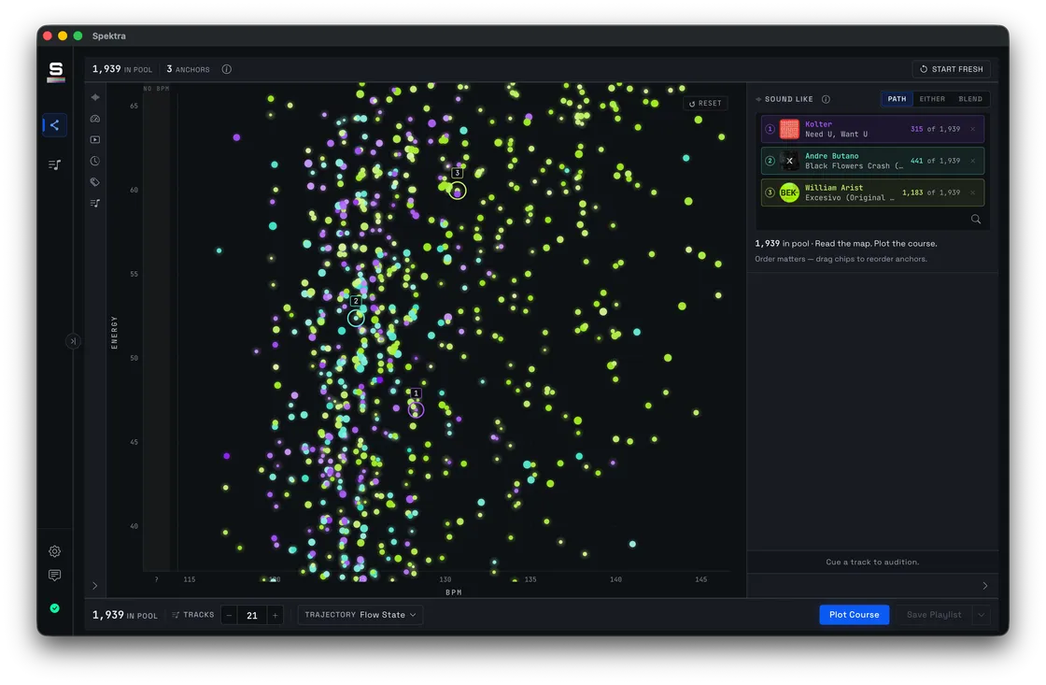Open the feedback chat icon
The image size is (1046, 685).
(x=55, y=575)
